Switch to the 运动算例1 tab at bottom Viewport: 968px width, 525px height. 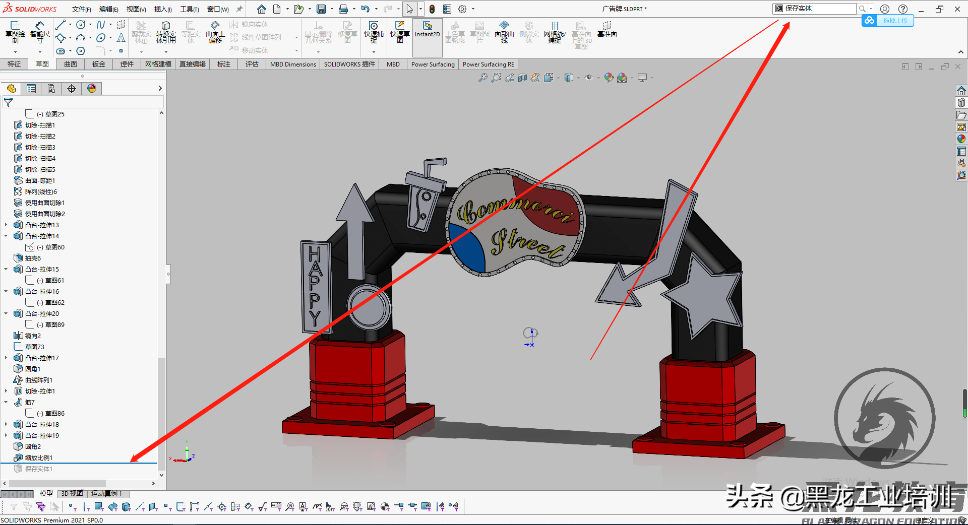(107, 493)
